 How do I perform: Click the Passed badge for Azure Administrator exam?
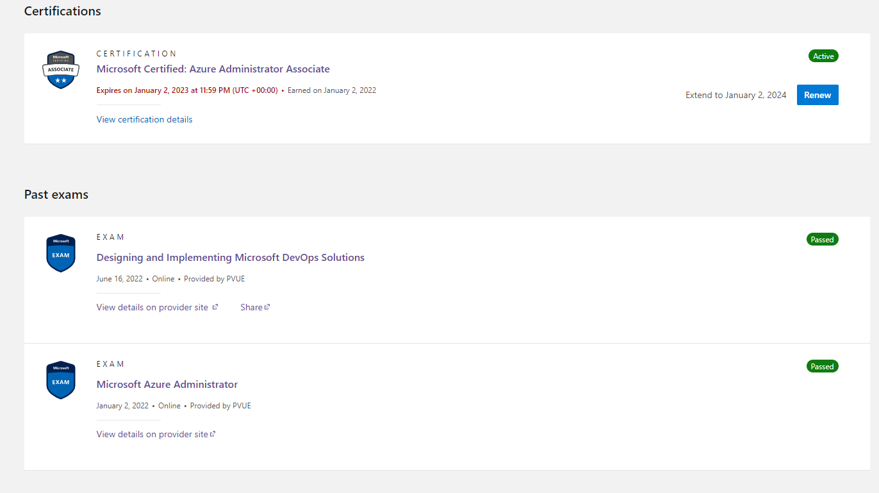(x=822, y=366)
